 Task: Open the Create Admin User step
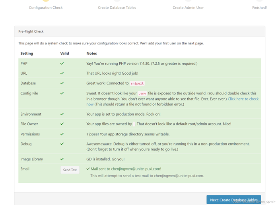point(188,7)
